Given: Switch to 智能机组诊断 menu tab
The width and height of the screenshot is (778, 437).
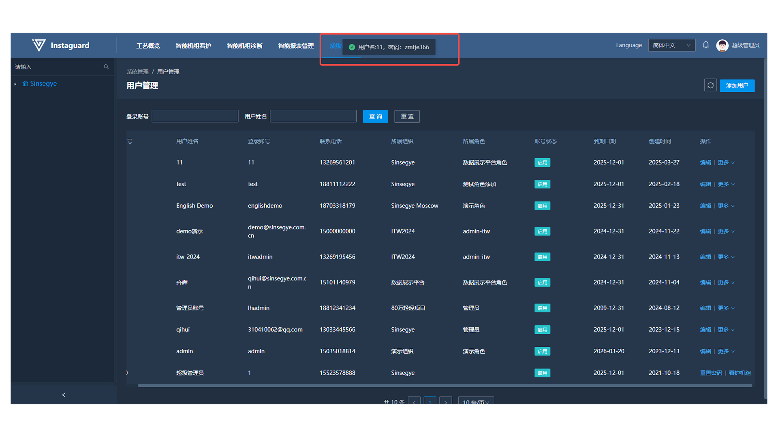Looking at the screenshot, I should [x=244, y=46].
